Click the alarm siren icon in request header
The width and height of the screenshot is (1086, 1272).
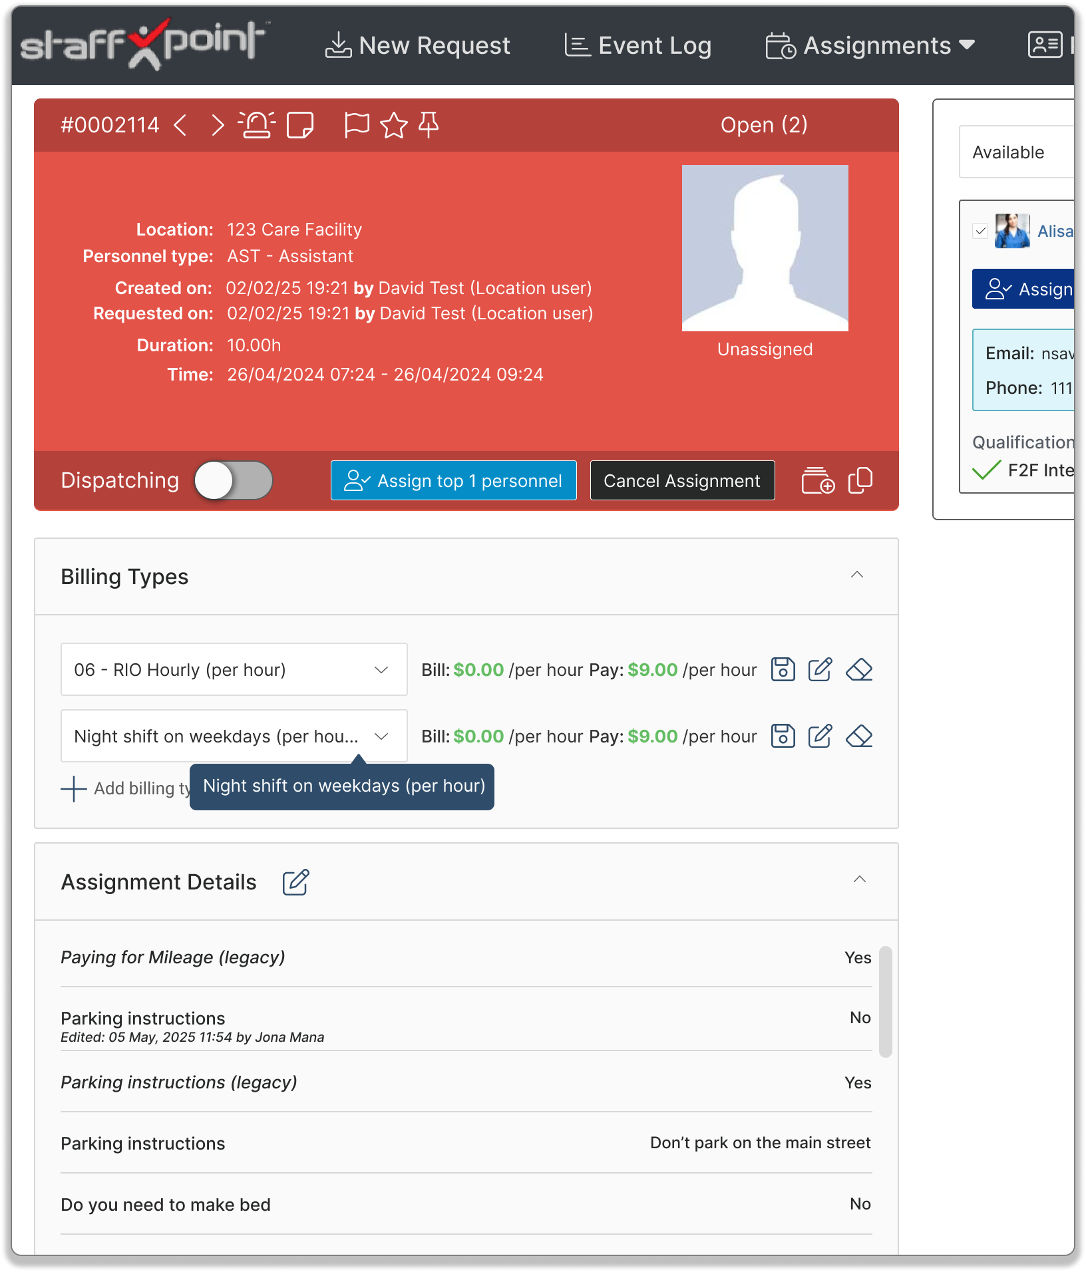pyautogui.click(x=257, y=125)
